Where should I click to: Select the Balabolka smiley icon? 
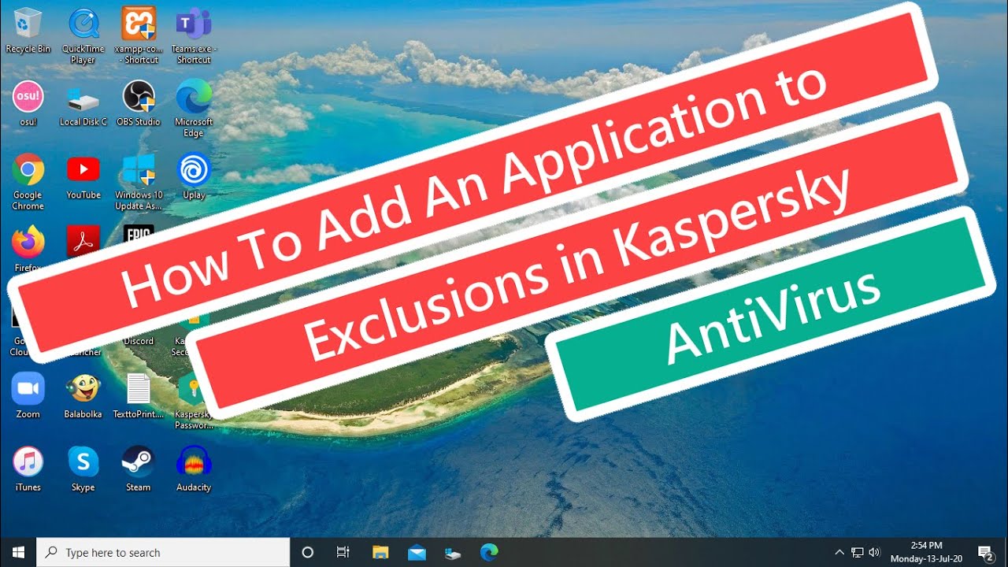pyautogui.click(x=83, y=395)
